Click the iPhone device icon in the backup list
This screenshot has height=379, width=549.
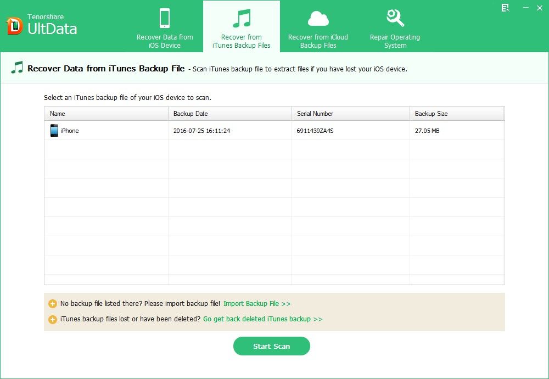tap(54, 131)
